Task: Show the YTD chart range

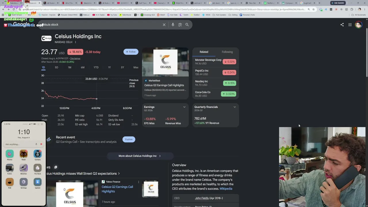Action: click(x=96, y=67)
